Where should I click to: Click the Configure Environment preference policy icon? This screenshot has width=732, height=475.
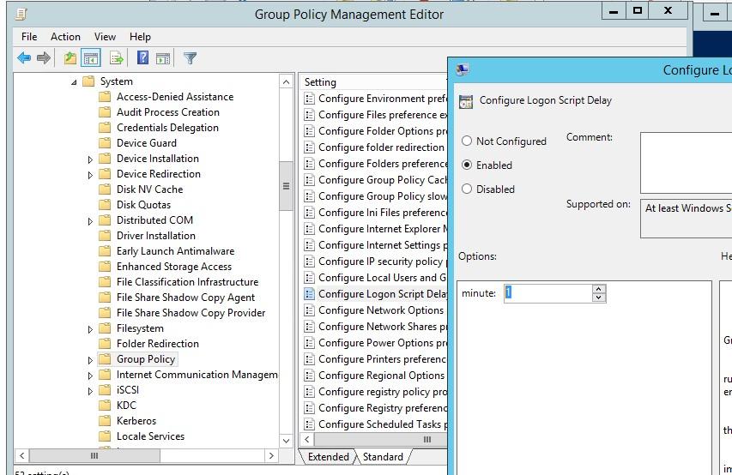(x=309, y=99)
